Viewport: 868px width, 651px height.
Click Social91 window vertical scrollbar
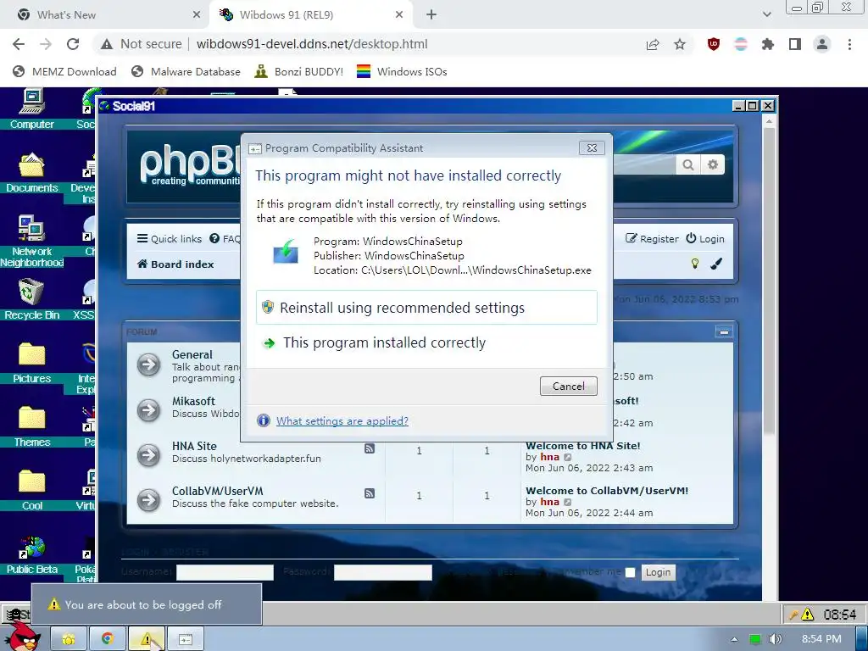(x=768, y=280)
